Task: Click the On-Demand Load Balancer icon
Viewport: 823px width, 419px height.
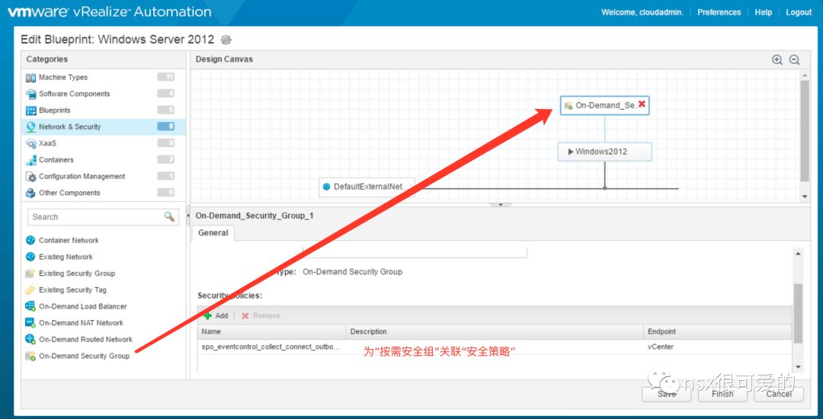Action: coord(30,306)
